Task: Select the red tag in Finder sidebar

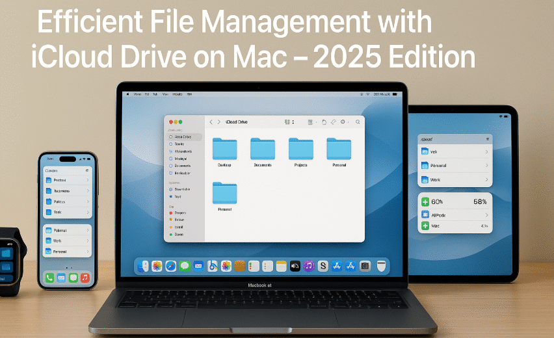Action: coord(178,213)
